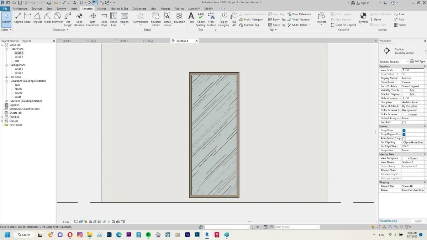Screen dimensions: 427x240
Task: Select the Detail Line tool
Action: coord(114,20)
